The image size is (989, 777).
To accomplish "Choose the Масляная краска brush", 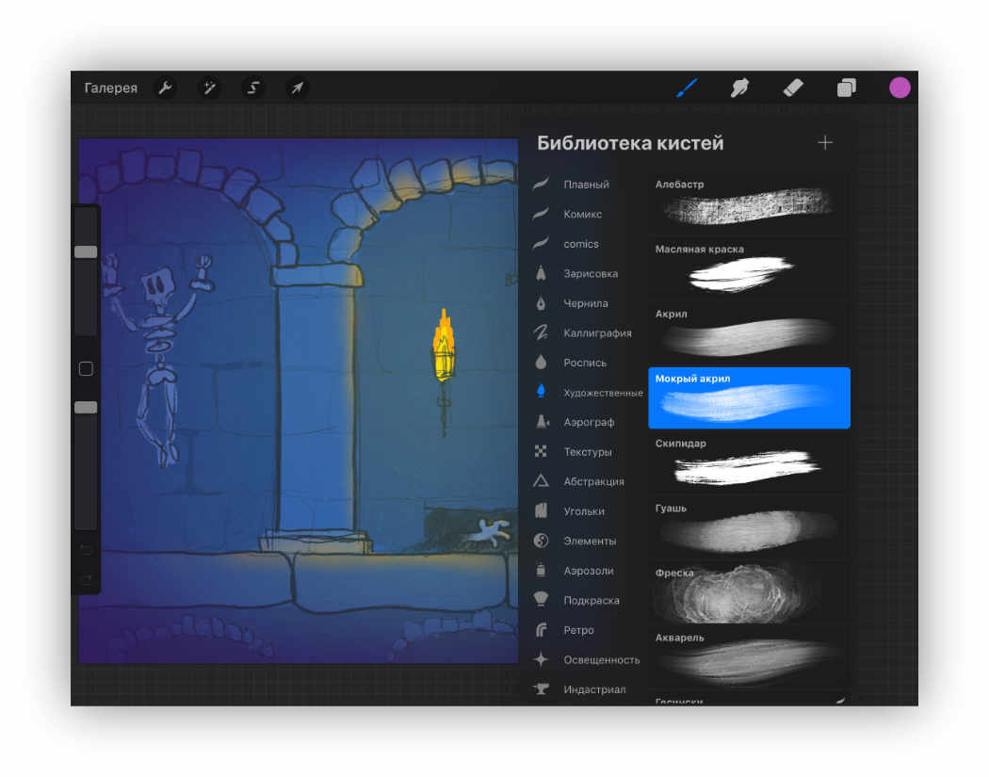I will point(750,268).
